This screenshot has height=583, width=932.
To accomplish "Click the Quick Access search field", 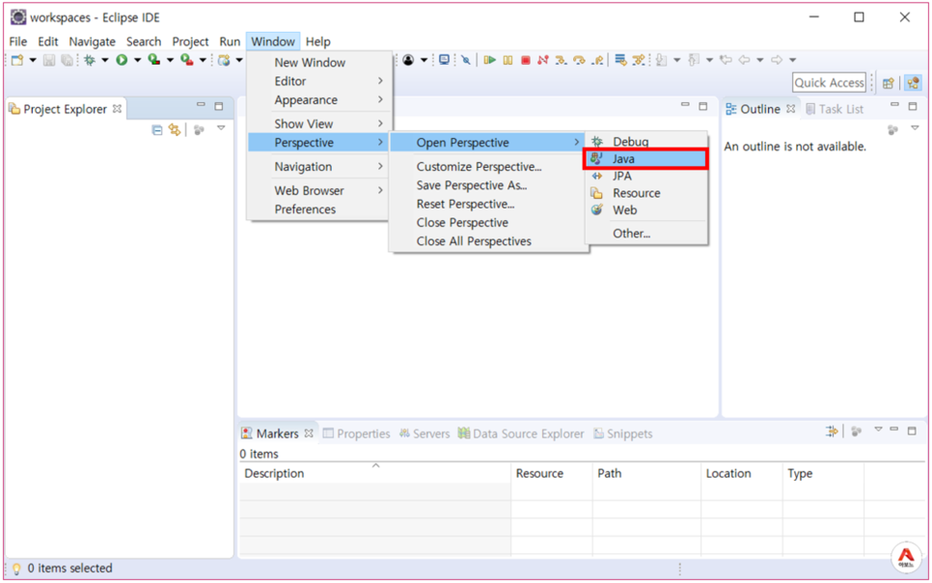I will point(829,83).
